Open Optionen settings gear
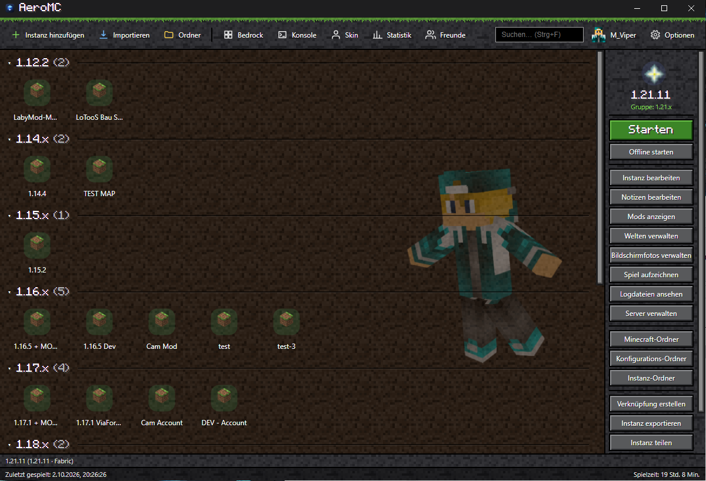Screen dimensions: 706x481 (672, 35)
